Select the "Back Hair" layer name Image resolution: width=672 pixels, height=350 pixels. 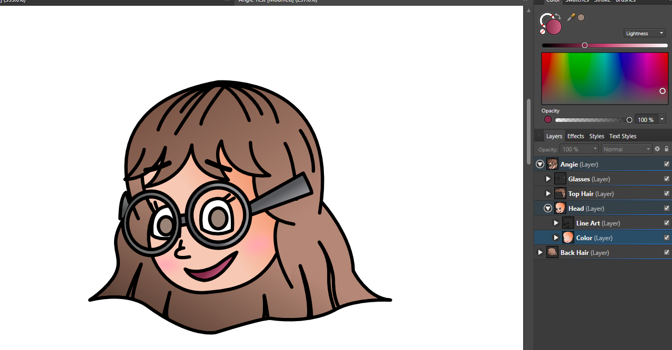coord(575,253)
